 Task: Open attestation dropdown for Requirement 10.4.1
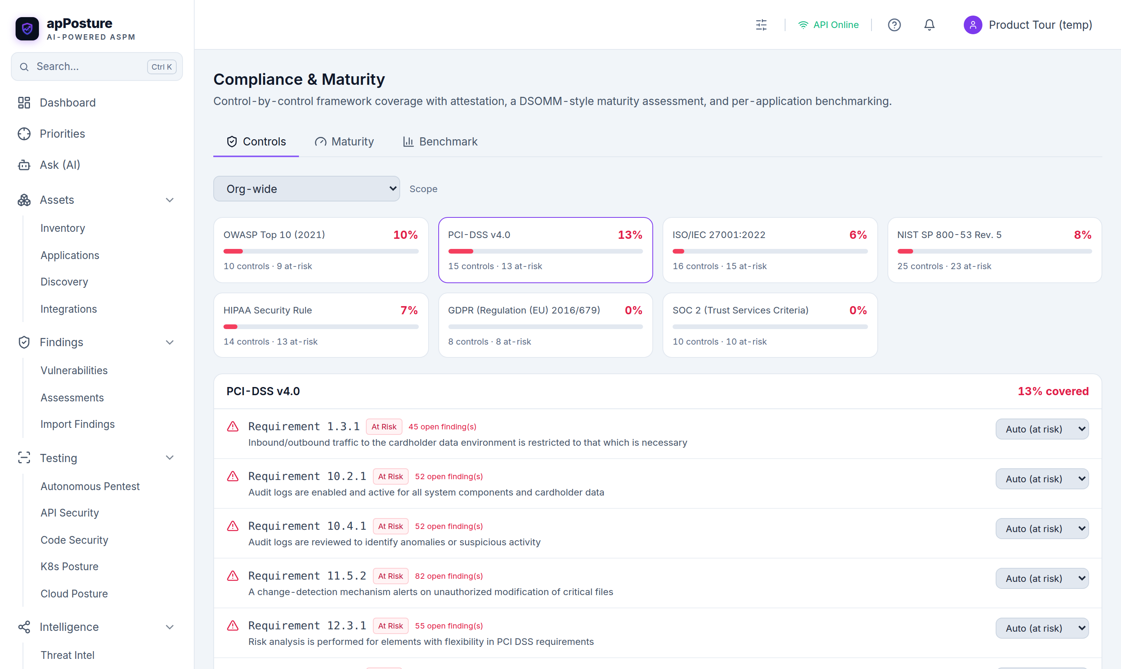tap(1042, 528)
